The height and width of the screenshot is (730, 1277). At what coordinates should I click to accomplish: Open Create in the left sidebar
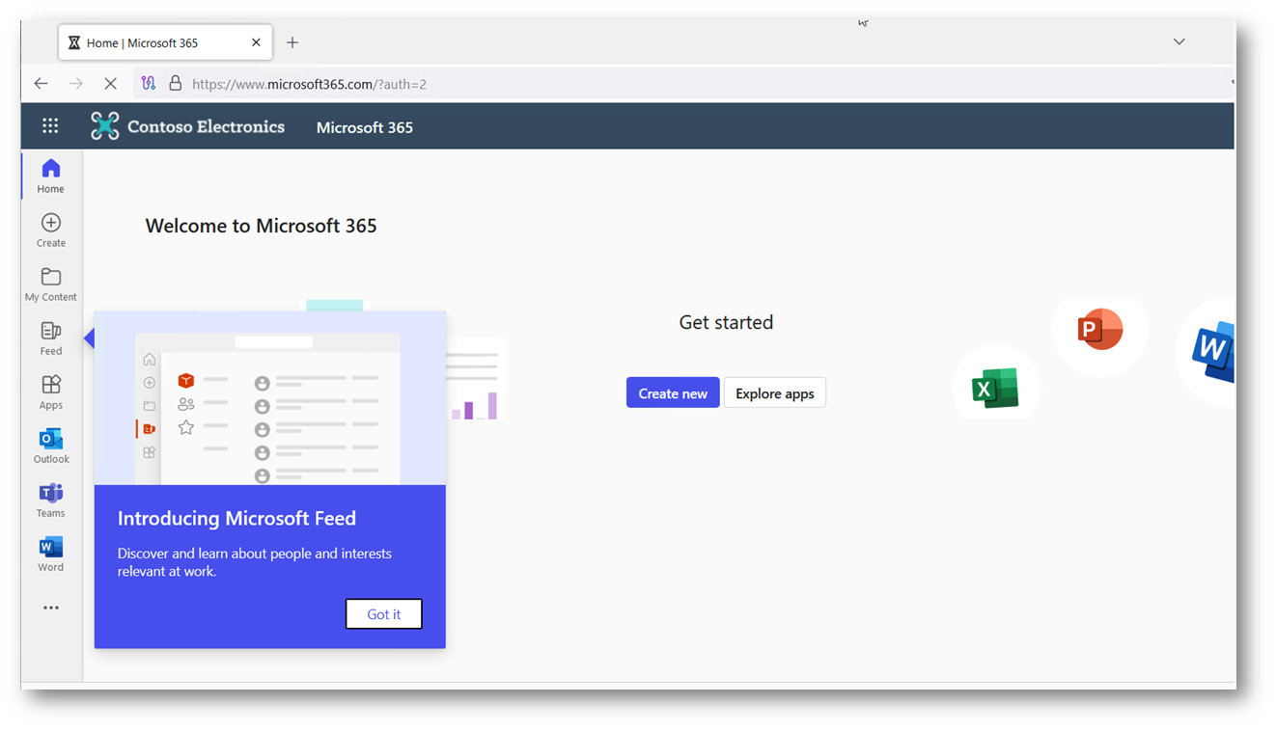click(x=51, y=230)
